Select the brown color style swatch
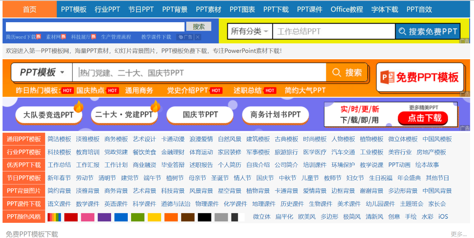This screenshot has width=474, height=238. click(x=188, y=217)
